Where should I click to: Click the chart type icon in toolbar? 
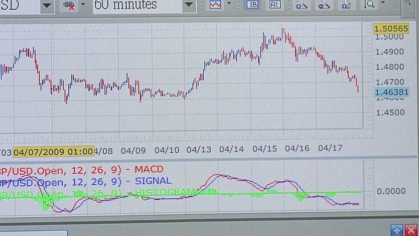(x=215, y=5)
